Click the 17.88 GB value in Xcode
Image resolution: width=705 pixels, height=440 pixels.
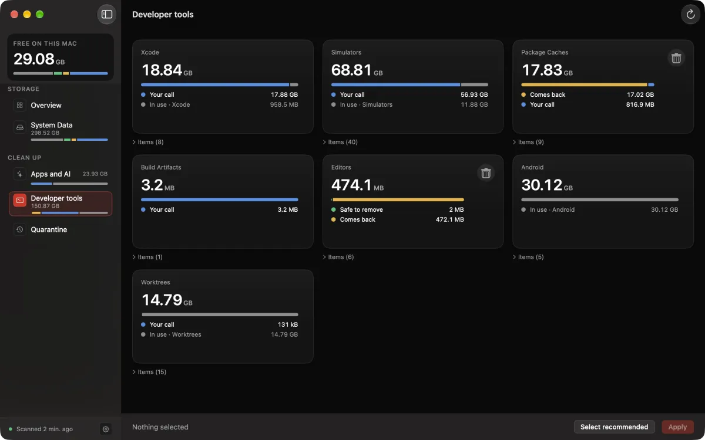pyautogui.click(x=284, y=94)
